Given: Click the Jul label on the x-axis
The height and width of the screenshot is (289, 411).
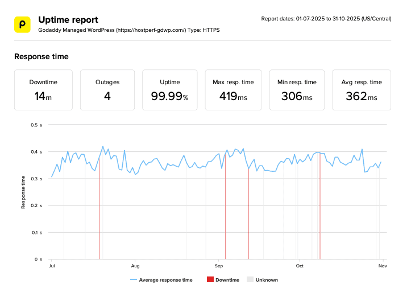Looking at the screenshot, I should (x=52, y=266).
